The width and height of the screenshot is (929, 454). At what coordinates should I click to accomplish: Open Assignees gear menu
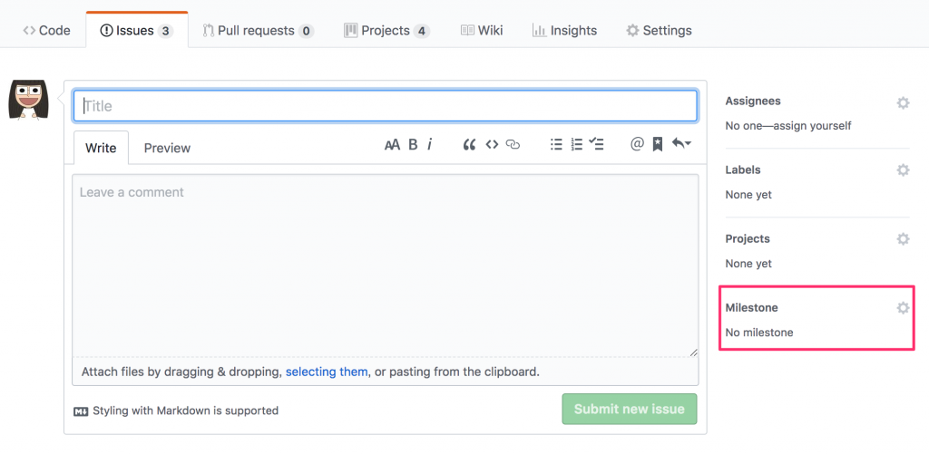(x=903, y=102)
